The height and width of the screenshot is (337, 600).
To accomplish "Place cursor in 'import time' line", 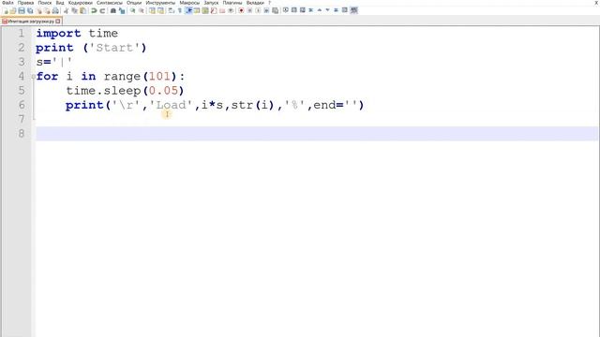I will click(x=77, y=34).
